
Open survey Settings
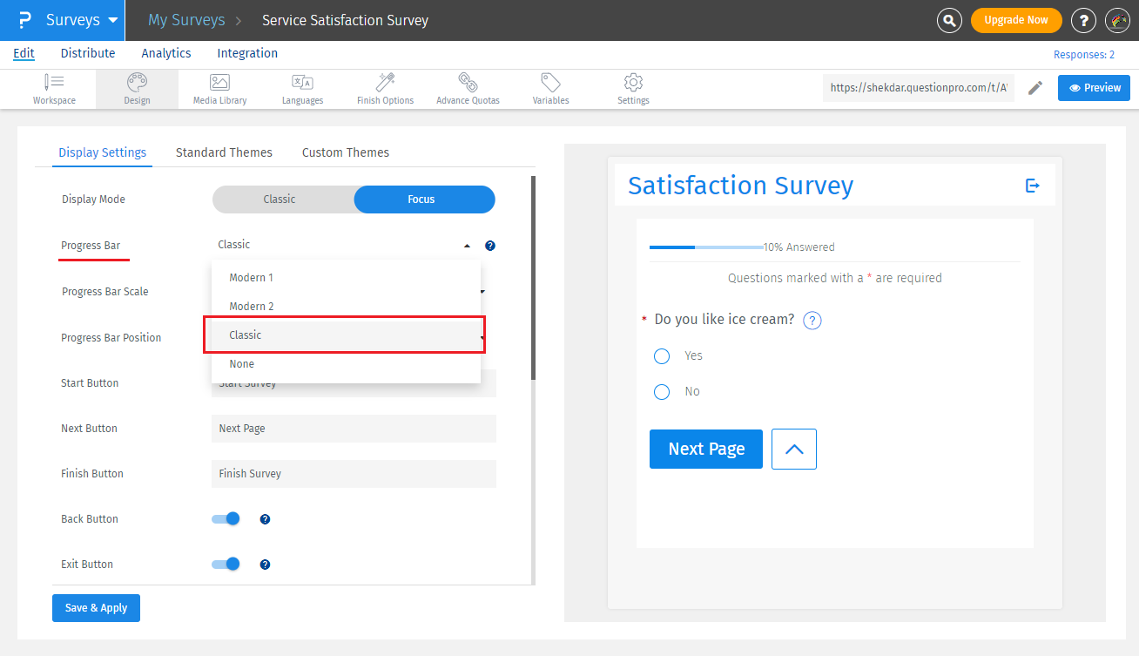coord(632,88)
